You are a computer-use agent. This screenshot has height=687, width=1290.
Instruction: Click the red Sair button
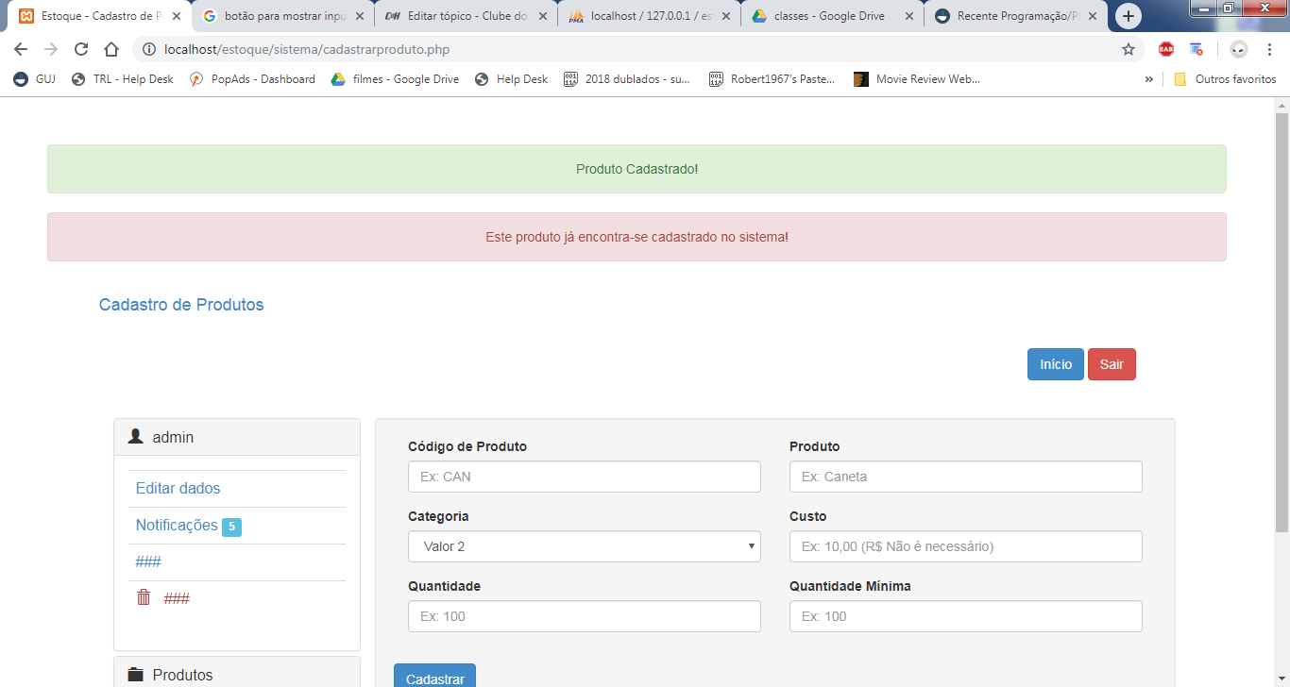[x=1112, y=364]
